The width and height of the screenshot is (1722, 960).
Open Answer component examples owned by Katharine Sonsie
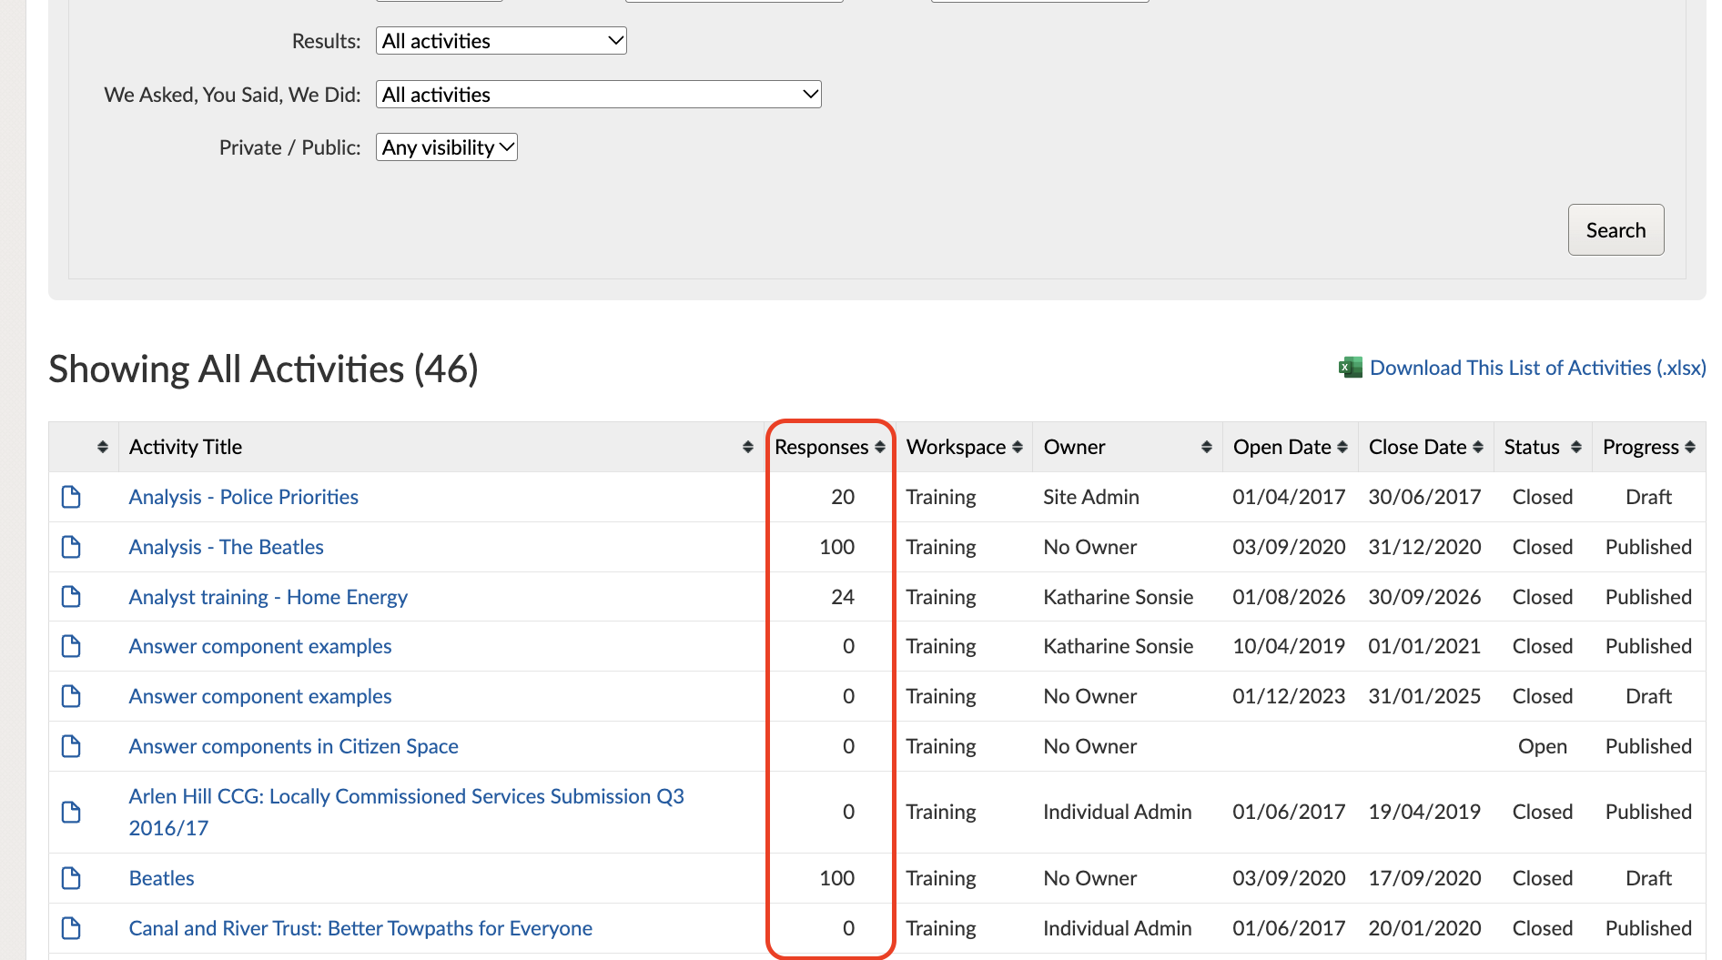pos(260,646)
